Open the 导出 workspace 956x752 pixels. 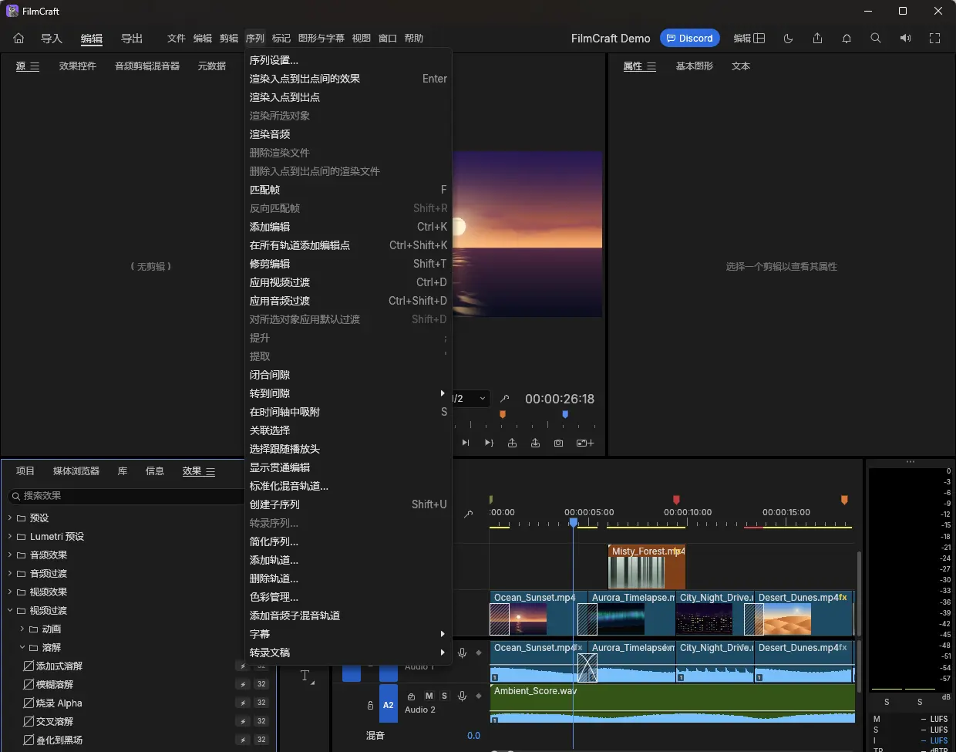132,39
